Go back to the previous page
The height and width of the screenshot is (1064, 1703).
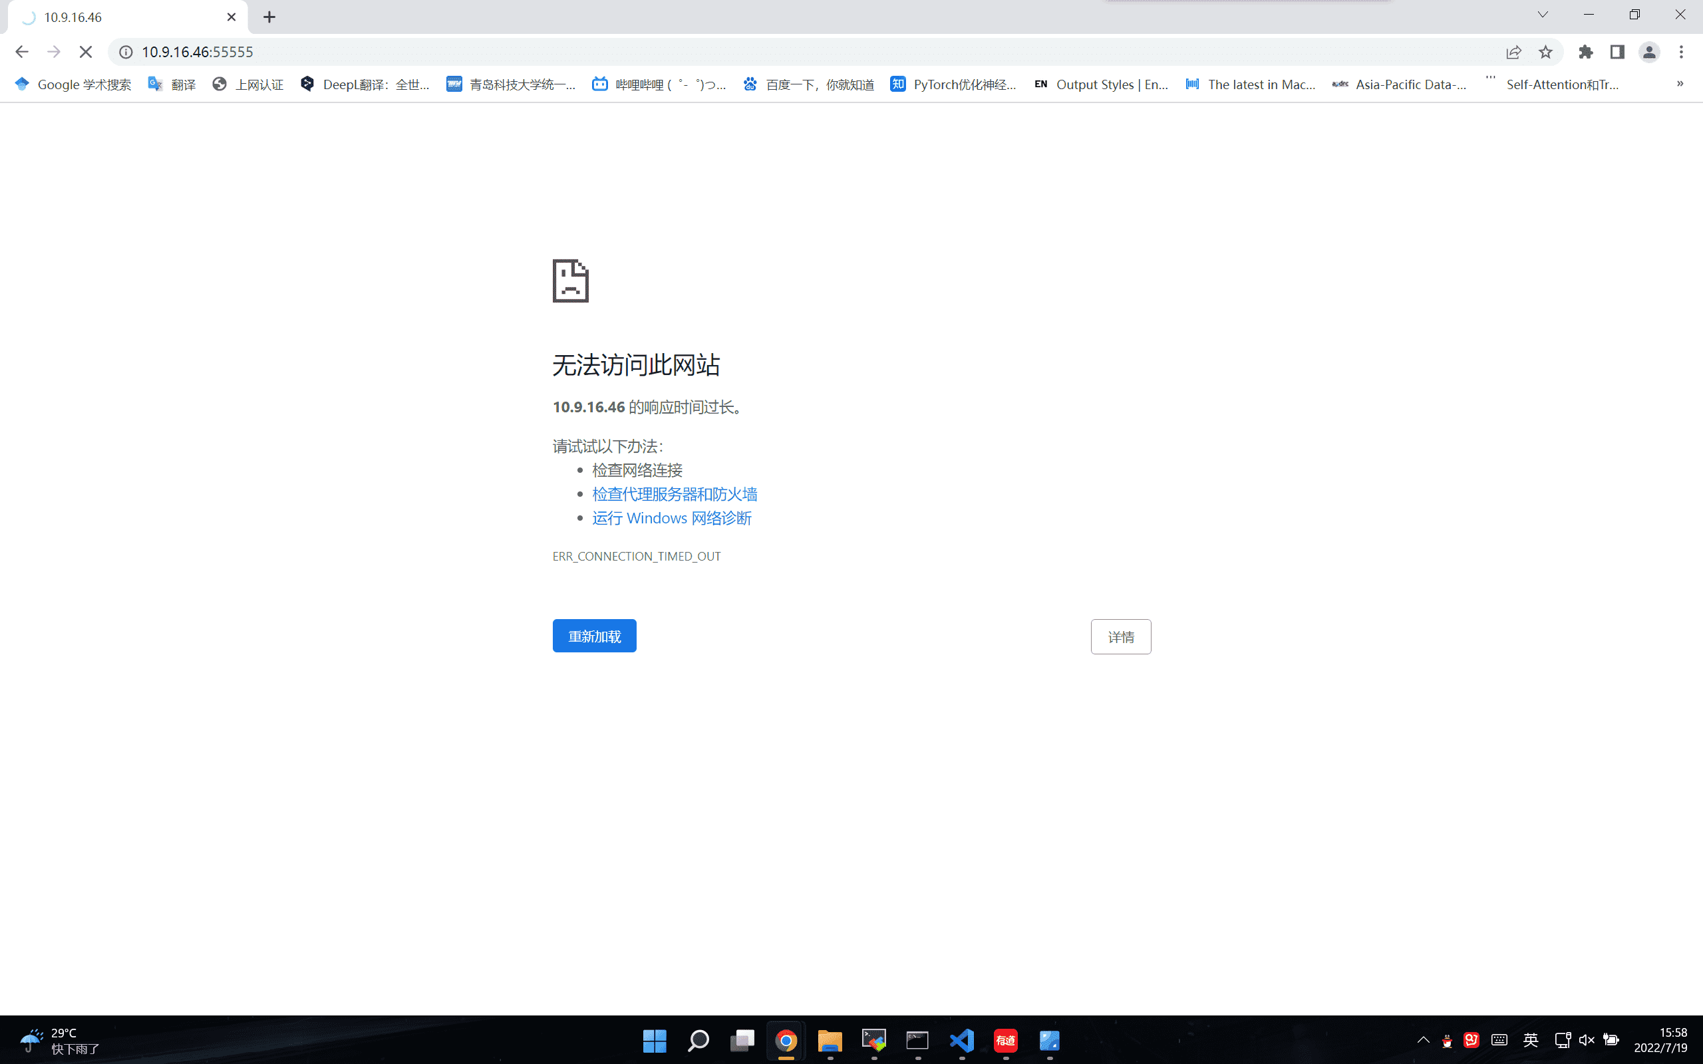(x=22, y=52)
